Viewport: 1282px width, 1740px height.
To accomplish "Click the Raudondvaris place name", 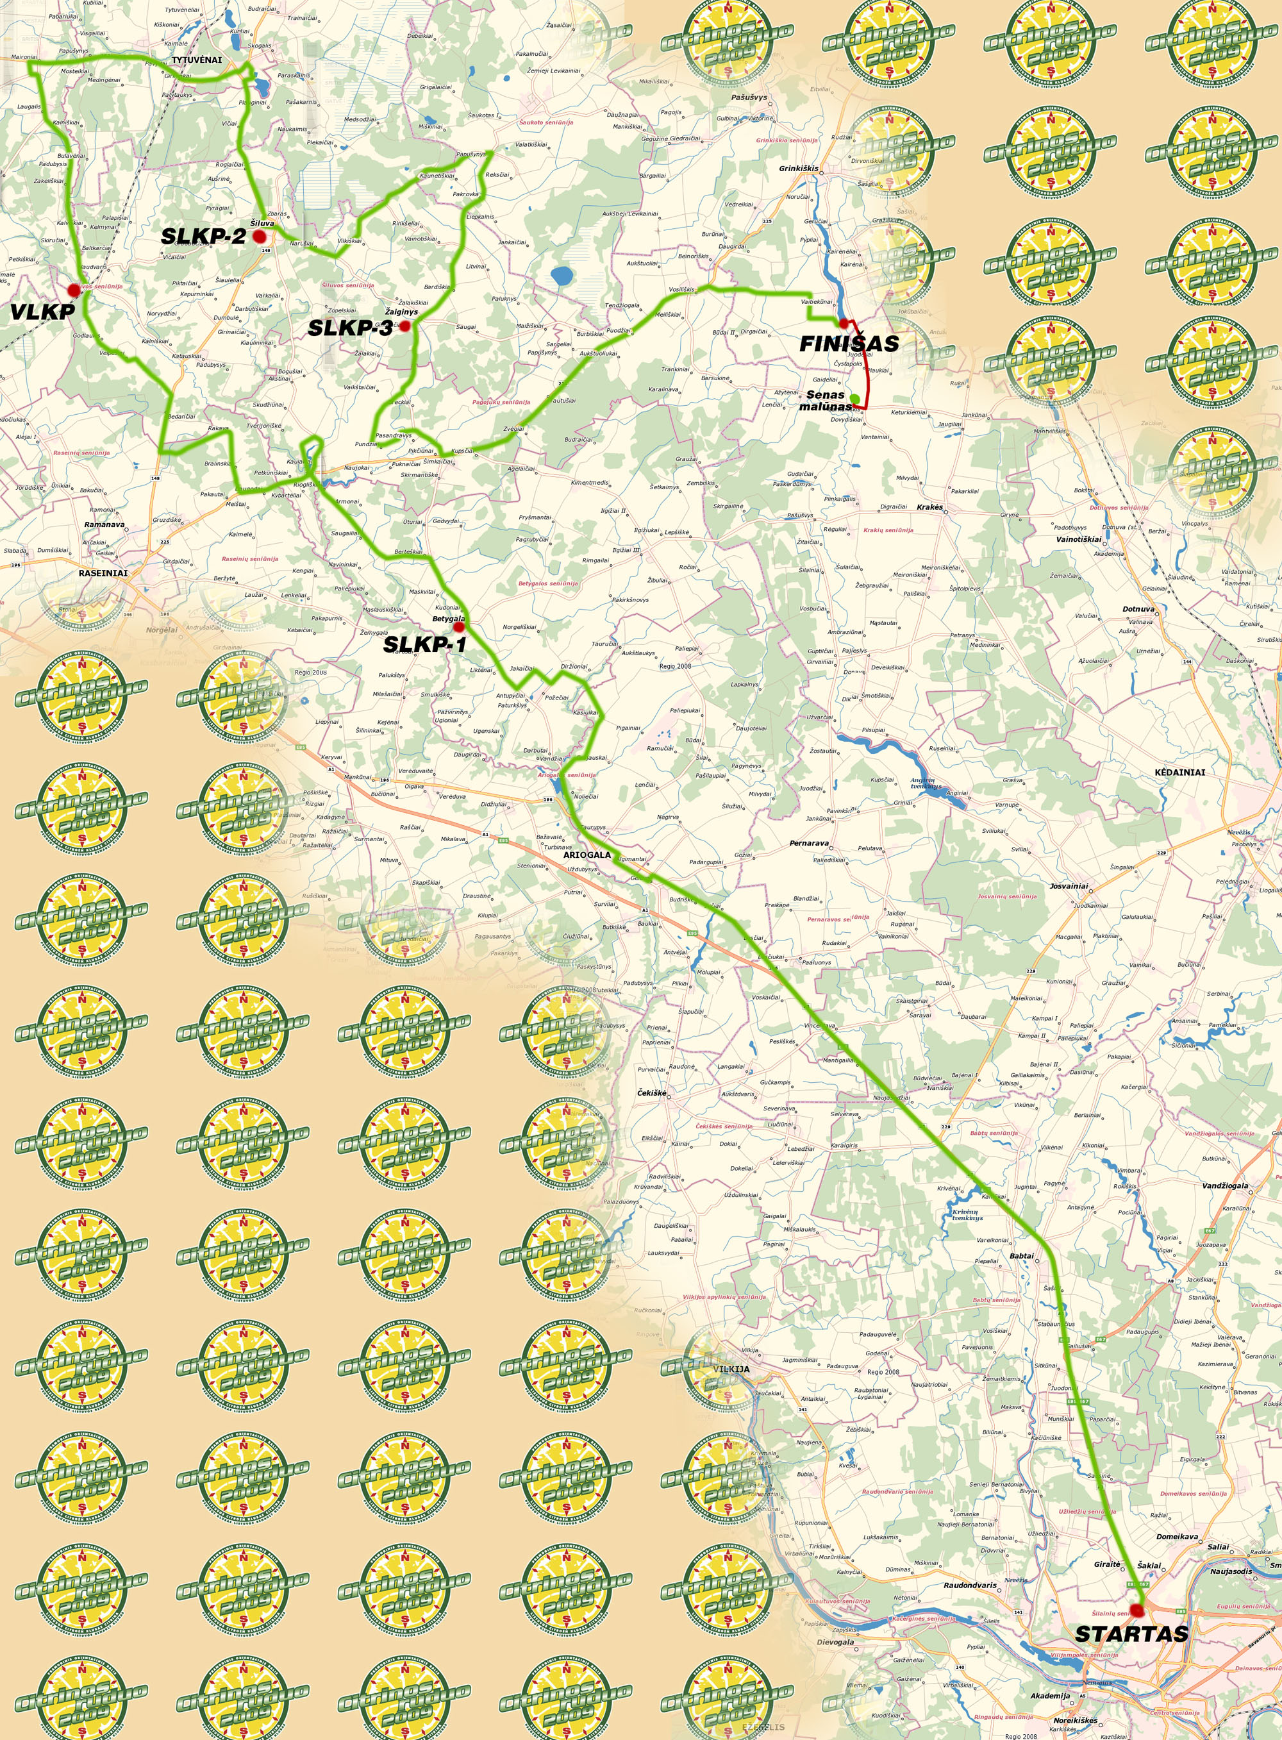I will click(x=969, y=1585).
